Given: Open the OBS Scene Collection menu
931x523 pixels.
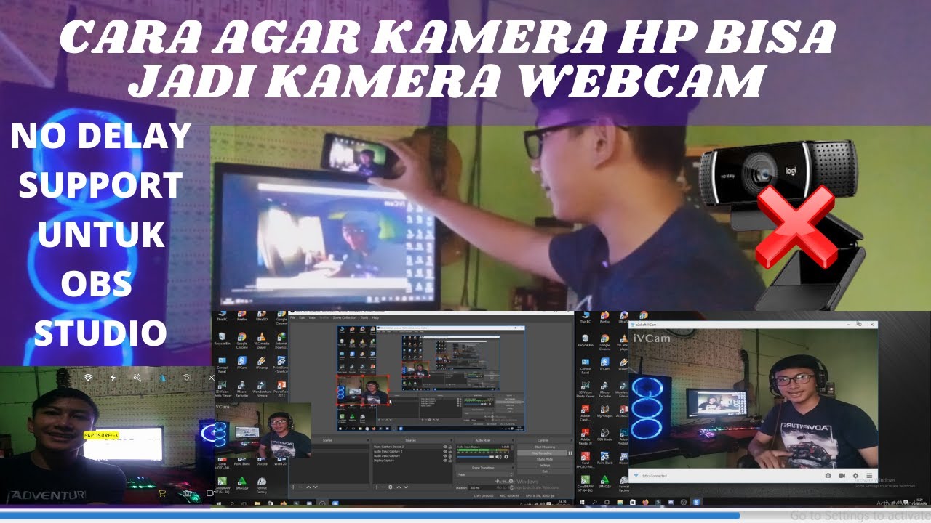Looking at the screenshot, I should [x=344, y=317].
